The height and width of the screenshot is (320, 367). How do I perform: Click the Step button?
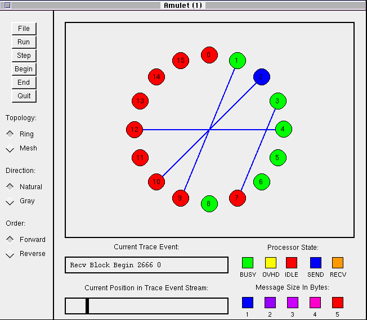point(24,56)
